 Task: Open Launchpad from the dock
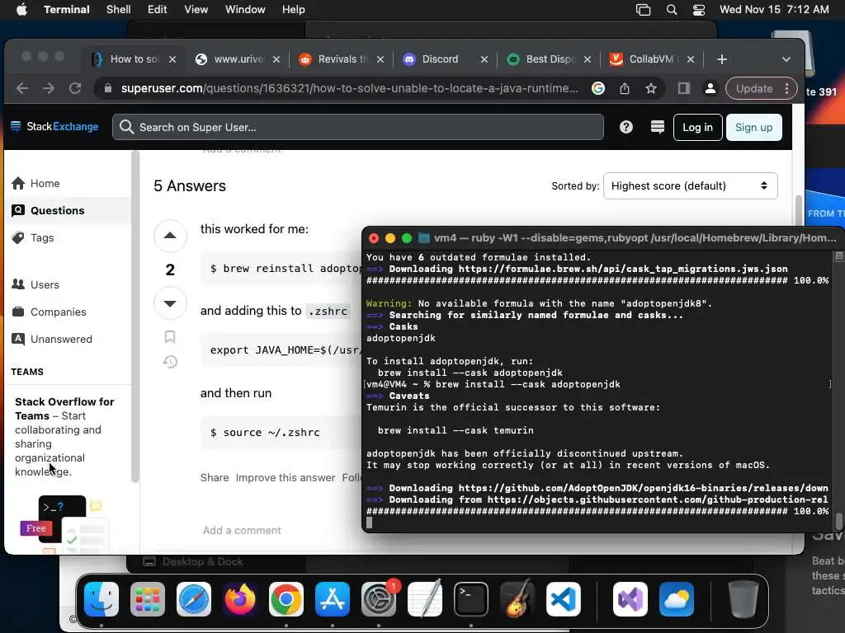click(x=148, y=599)
